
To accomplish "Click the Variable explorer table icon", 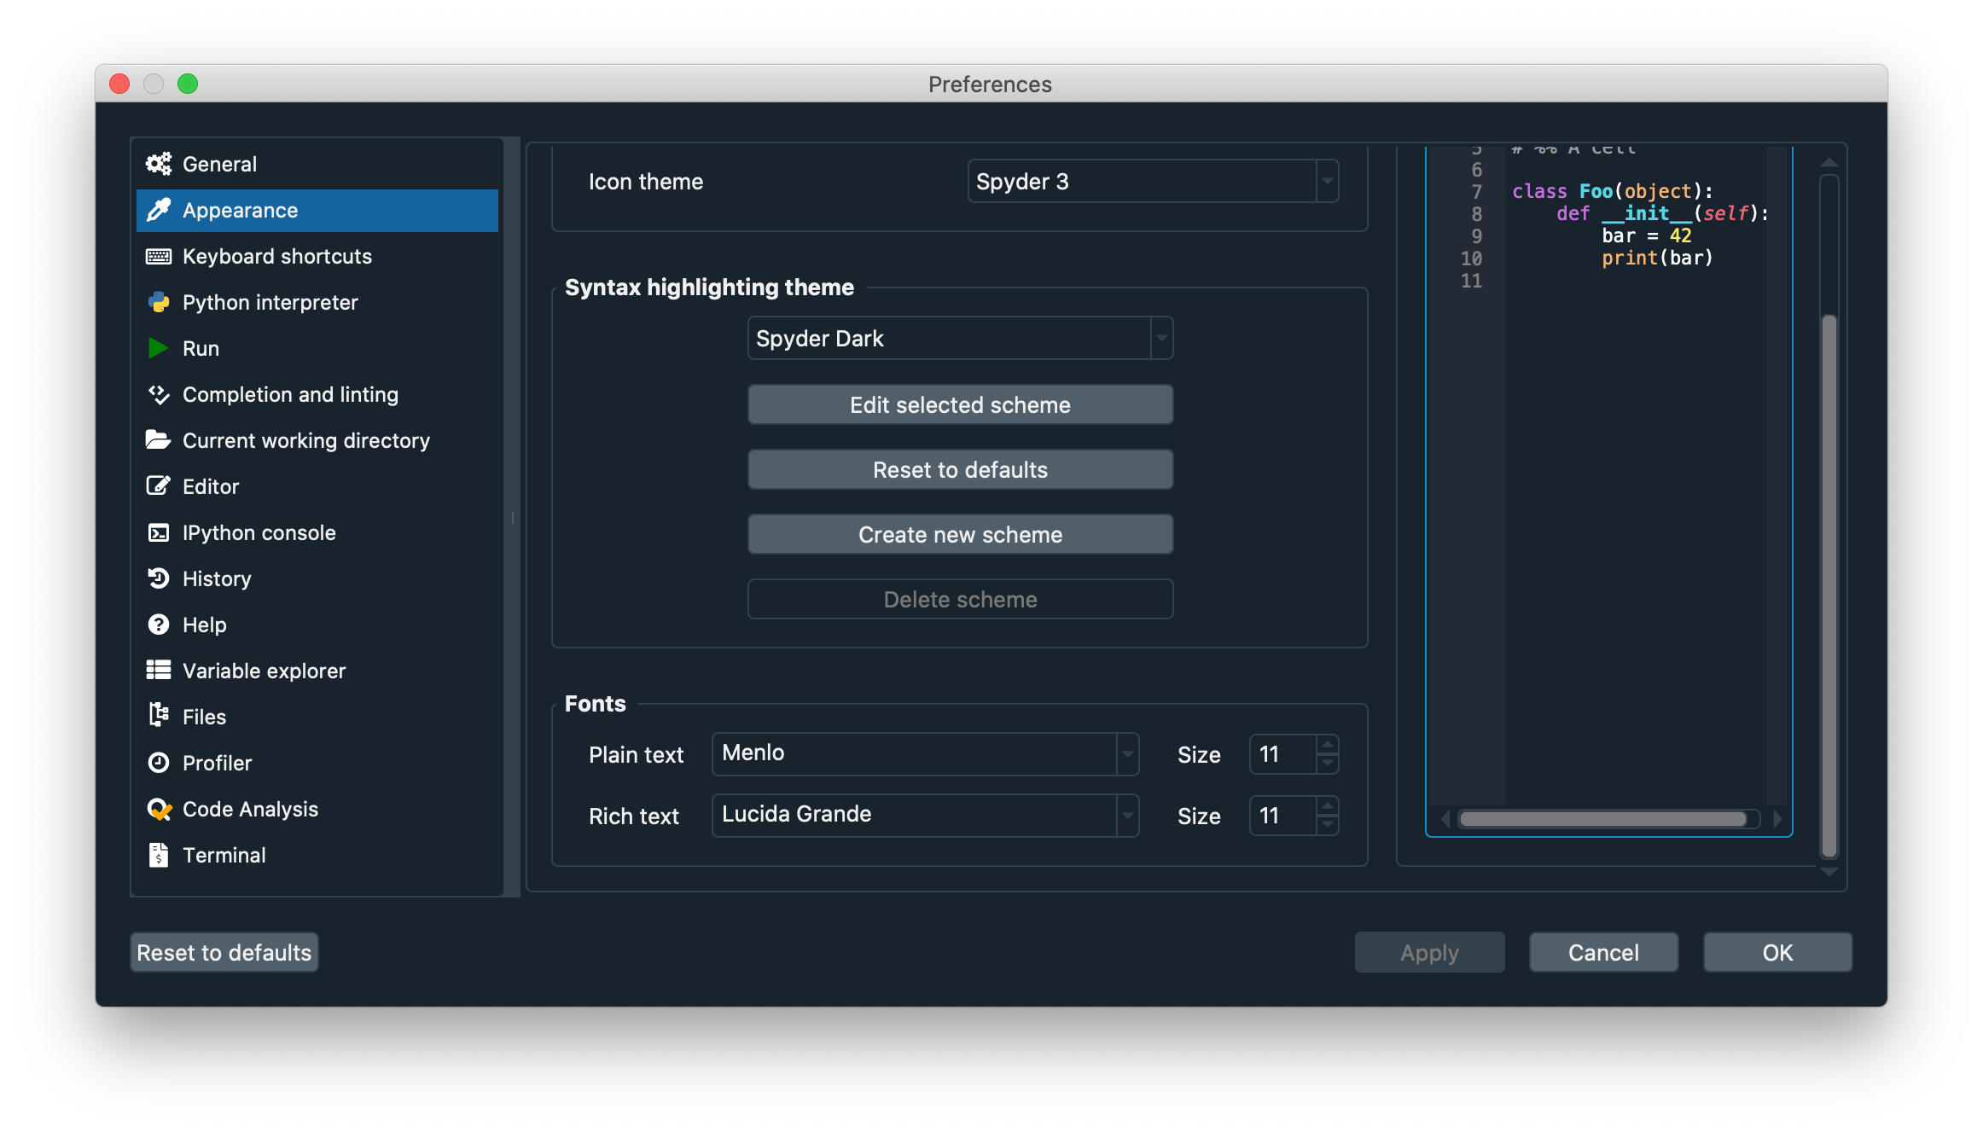I will pyautogui.click(x=159, y=671).
